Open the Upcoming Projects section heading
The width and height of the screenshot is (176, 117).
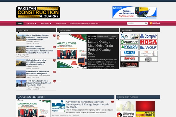31,97
